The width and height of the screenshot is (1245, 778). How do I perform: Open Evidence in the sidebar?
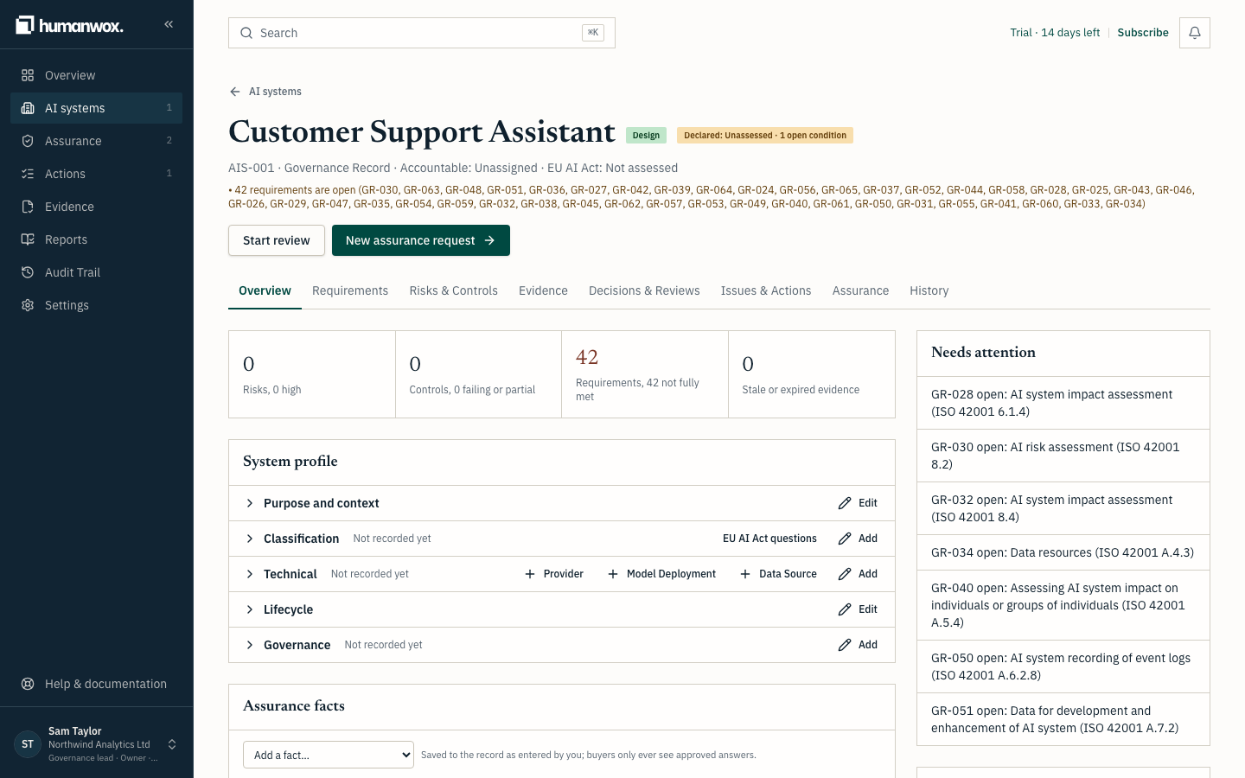[x=97, y=207]
